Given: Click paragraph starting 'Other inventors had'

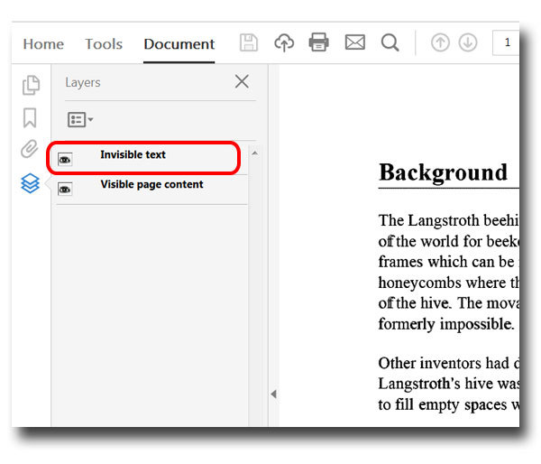Looking at the screenshot, I should coord(448,384).
